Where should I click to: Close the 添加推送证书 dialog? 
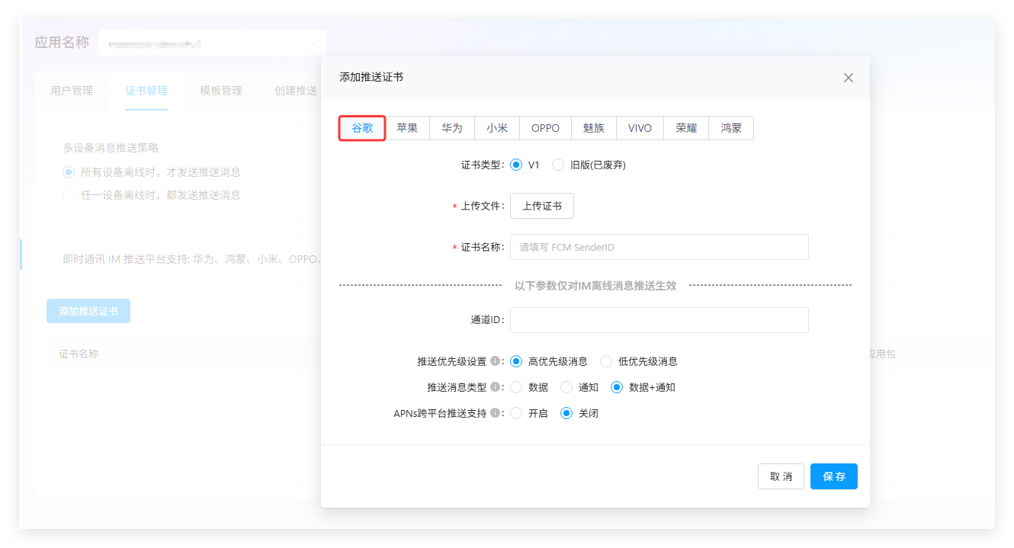coord(848,78)
